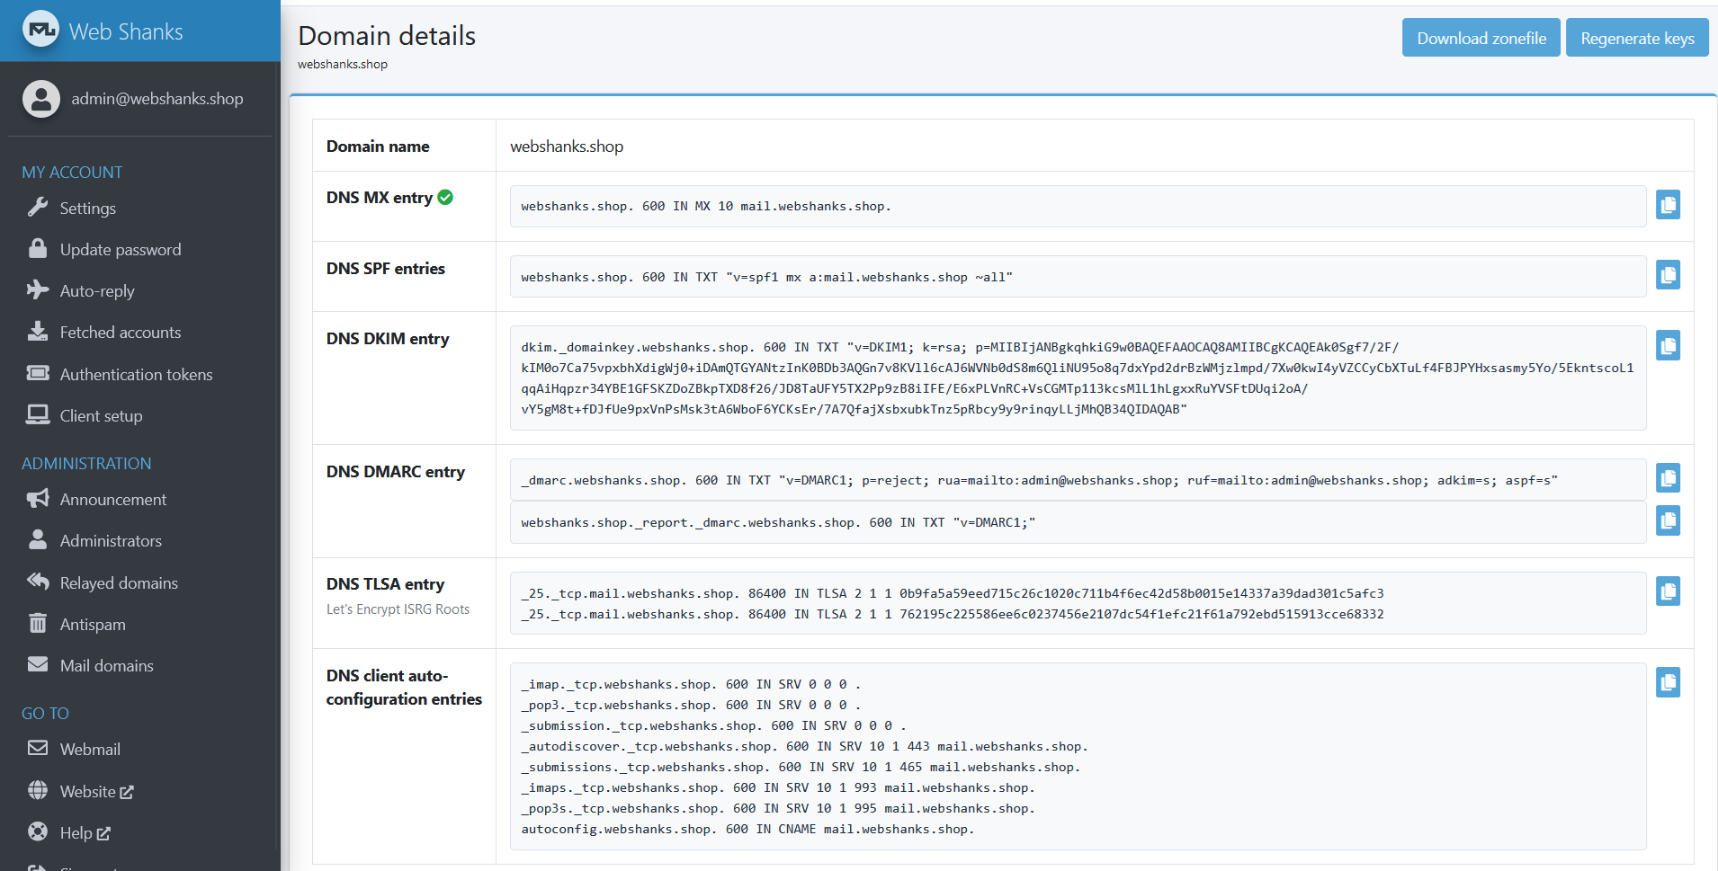1718x871 pixels.
Task: Click the SPF record text box
Action: [1078, 277]
